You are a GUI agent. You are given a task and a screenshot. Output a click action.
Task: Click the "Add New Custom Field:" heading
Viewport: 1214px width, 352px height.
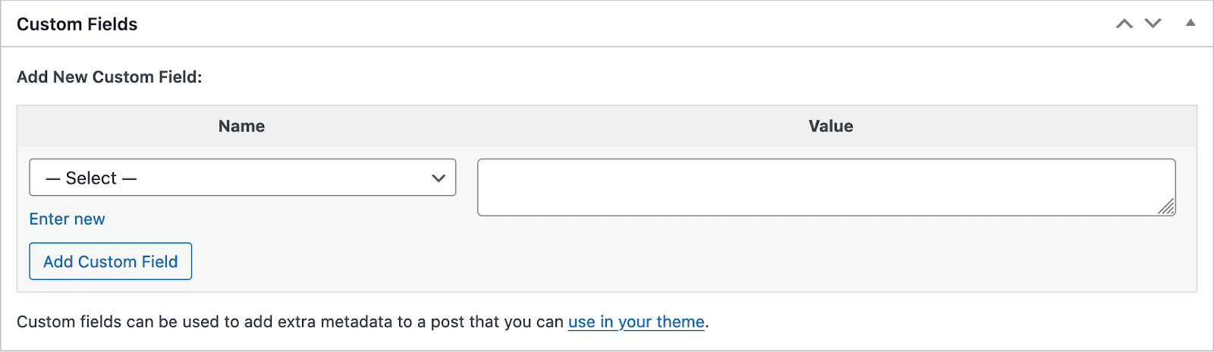point(109,77)
